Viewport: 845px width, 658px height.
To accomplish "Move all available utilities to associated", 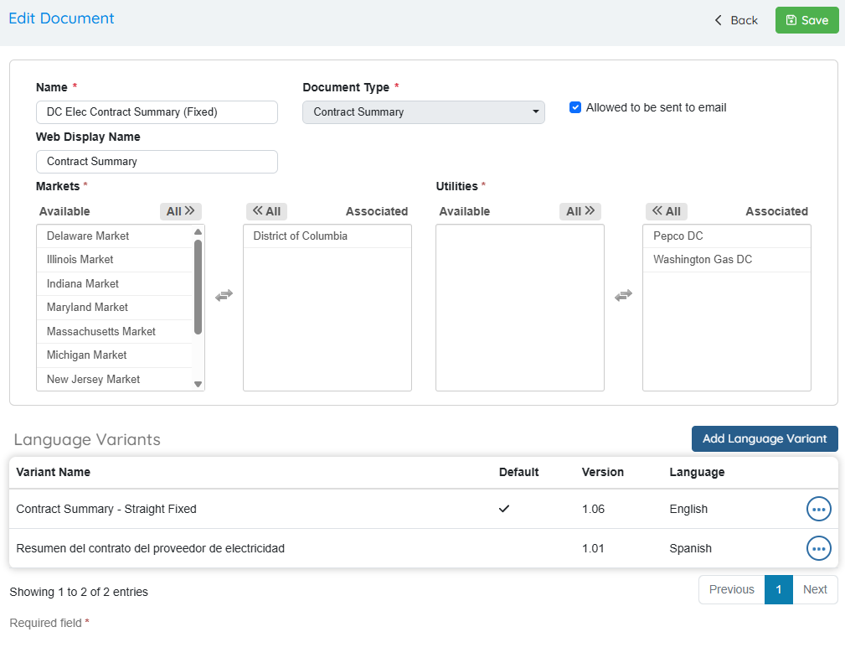I will pyautogui.click(x=580, y=211).
